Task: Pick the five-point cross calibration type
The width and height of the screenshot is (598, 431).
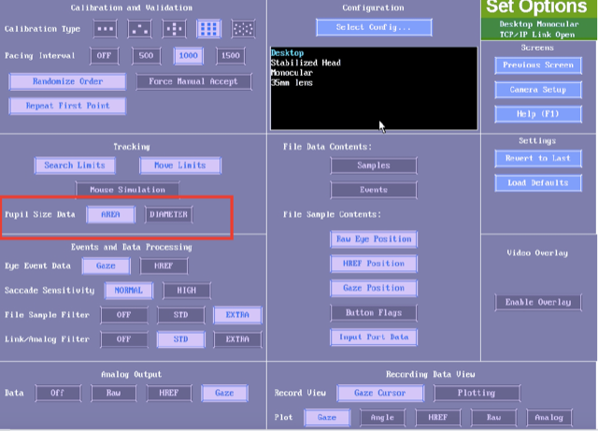Action: pos(175,29)
